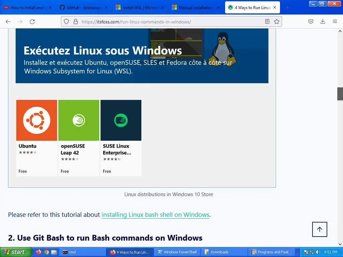343x257 pixels.
Task: Click the scrollbar up arrow
Action: 340,31
